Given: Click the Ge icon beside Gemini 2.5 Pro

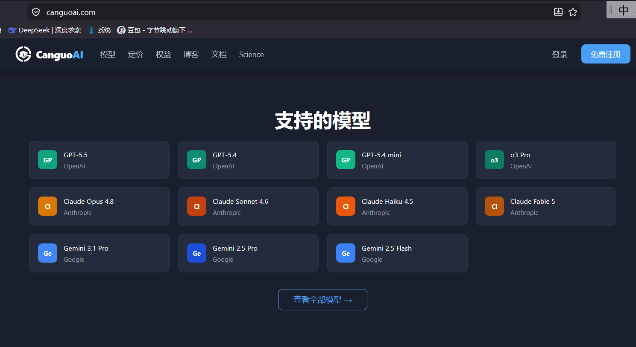Looking at the screenshot, I should [196, 253].
